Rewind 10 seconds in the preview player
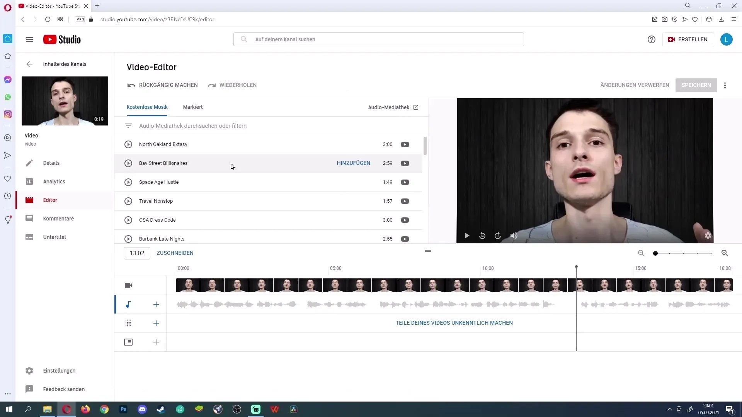Viewport: 742px width, 417px height. 482,236
